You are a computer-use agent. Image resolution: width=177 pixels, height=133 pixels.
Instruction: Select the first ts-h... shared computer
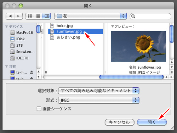pyautogui.click(x=18, y=72)
